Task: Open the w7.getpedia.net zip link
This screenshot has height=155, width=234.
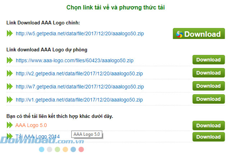Action: [80, 87]
